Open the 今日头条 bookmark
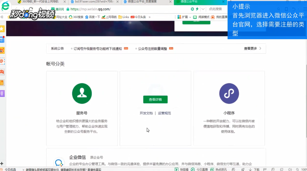The width and height of the screenshot is (307, 171). (138, 17)
